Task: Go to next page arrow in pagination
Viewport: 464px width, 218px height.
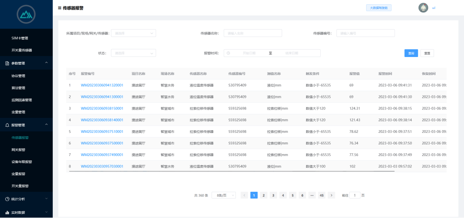Action: pos(331,195)
